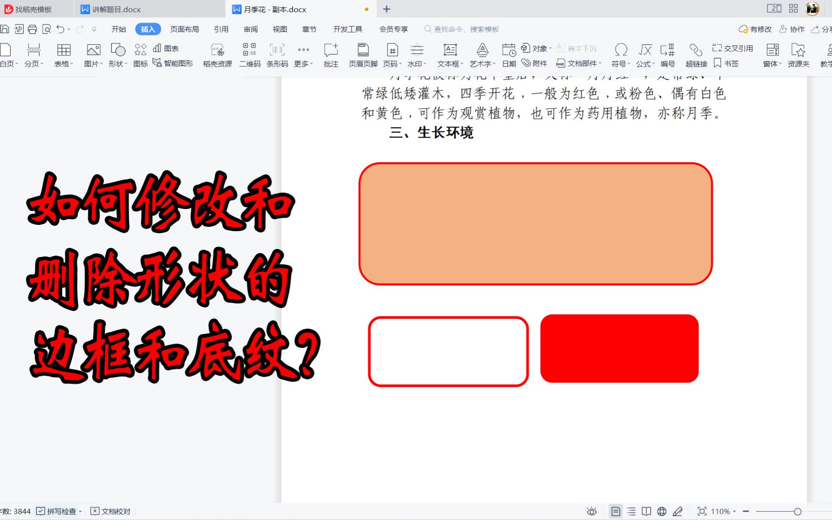Screen dimensions: 832x520
Task: Open 页眉页脚 header and footer
Action: 363,55
